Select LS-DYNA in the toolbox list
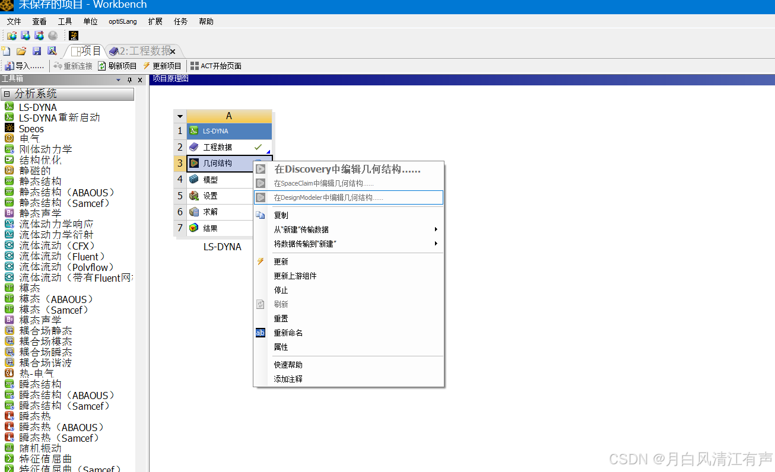The height and width of the screenshot is (472, 775). click(x=38, y=107)
